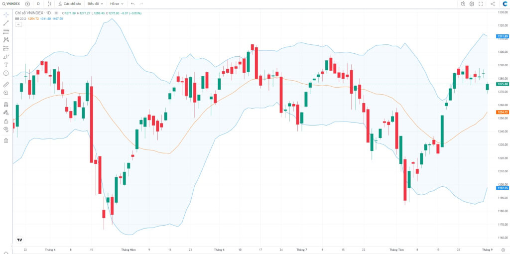The height and width of the screenshot is (254, 510).
Task: Redo the last chart action
Action: pyautogui.click(x=141, y=4)
